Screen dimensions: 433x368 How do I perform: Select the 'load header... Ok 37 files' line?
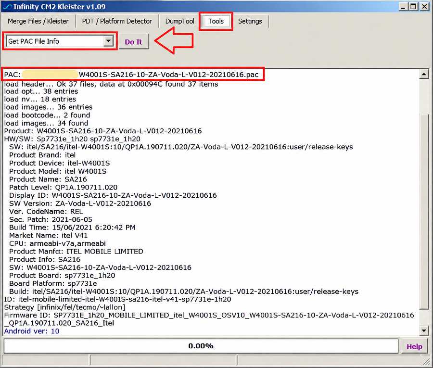[x=111, y=84]
